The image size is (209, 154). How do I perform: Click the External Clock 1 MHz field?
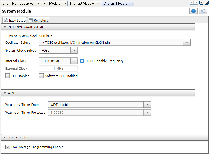tap(58, 68)
